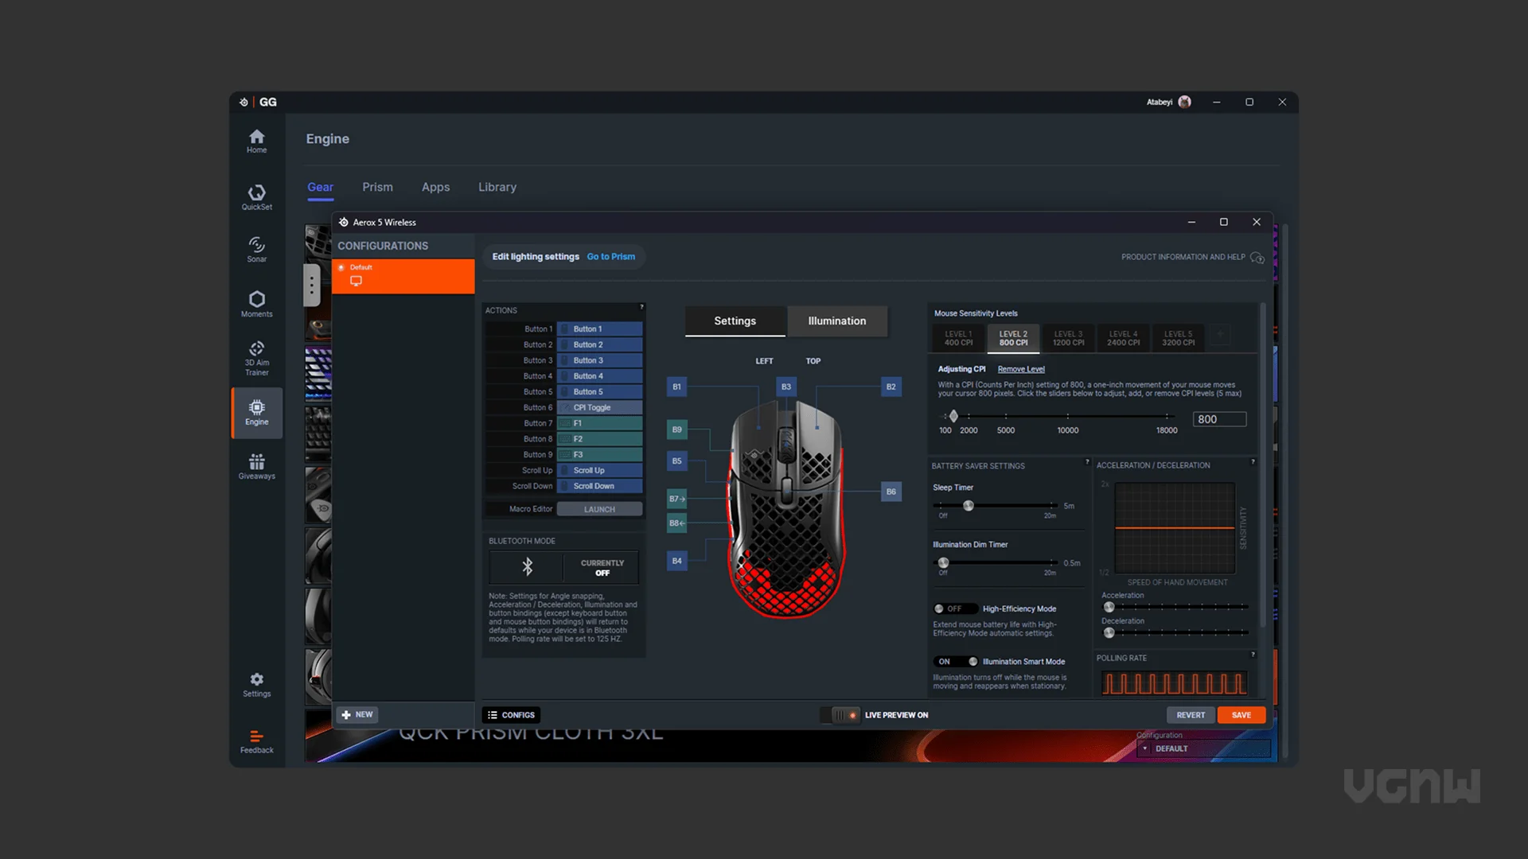Image resolution: width=1528 pixels, height=859 pixels.
Task: Toggle High-Efficiency Mode switch
Action: pos(955,608)
